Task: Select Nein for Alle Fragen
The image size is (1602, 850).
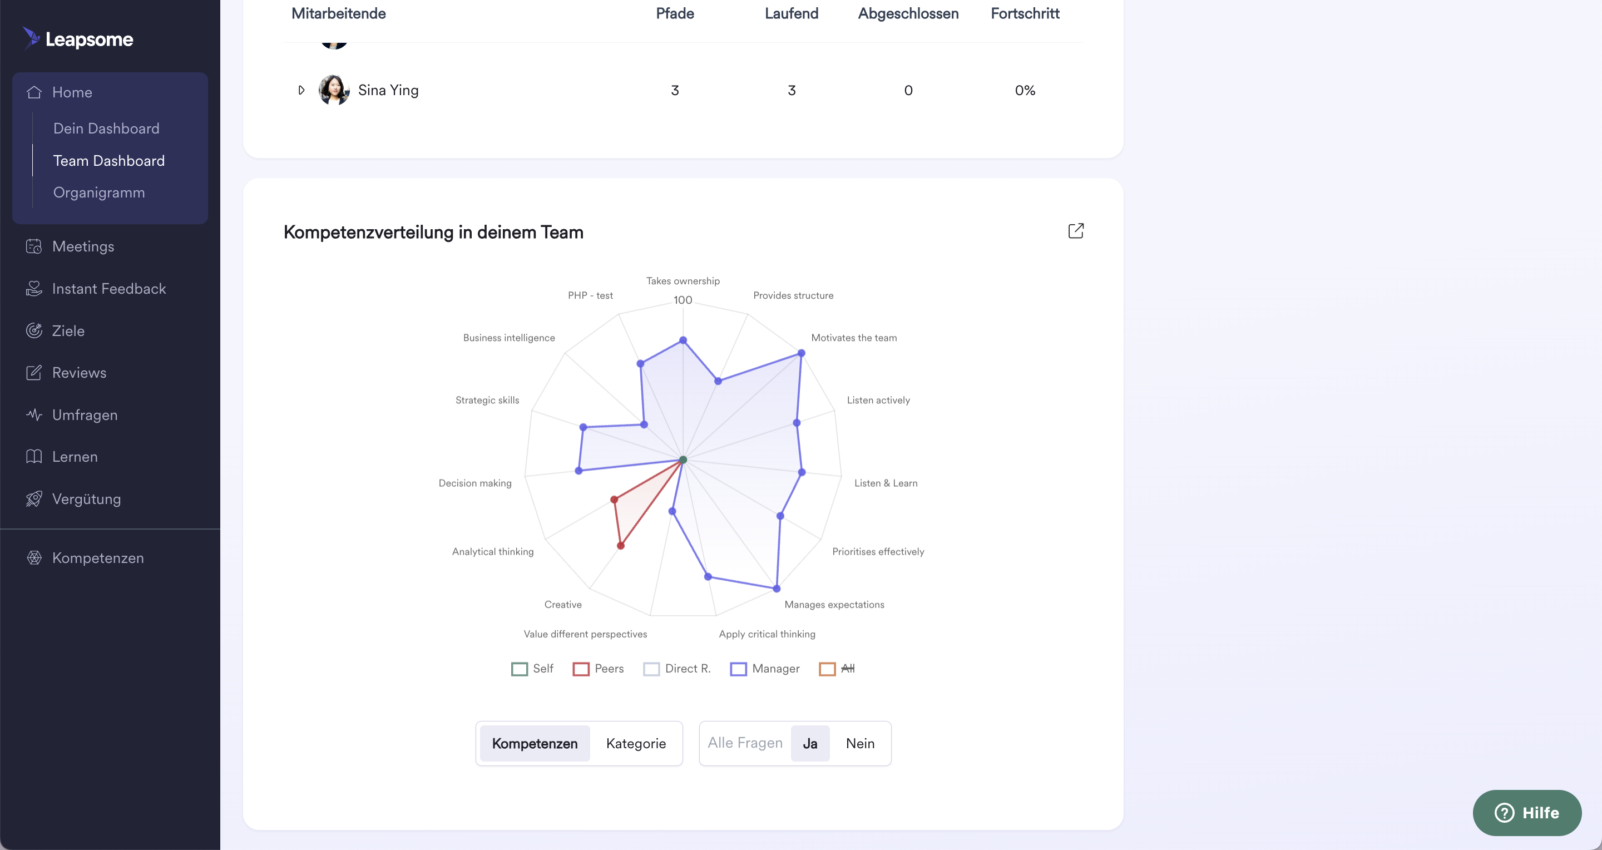Action: coord(860,743)
